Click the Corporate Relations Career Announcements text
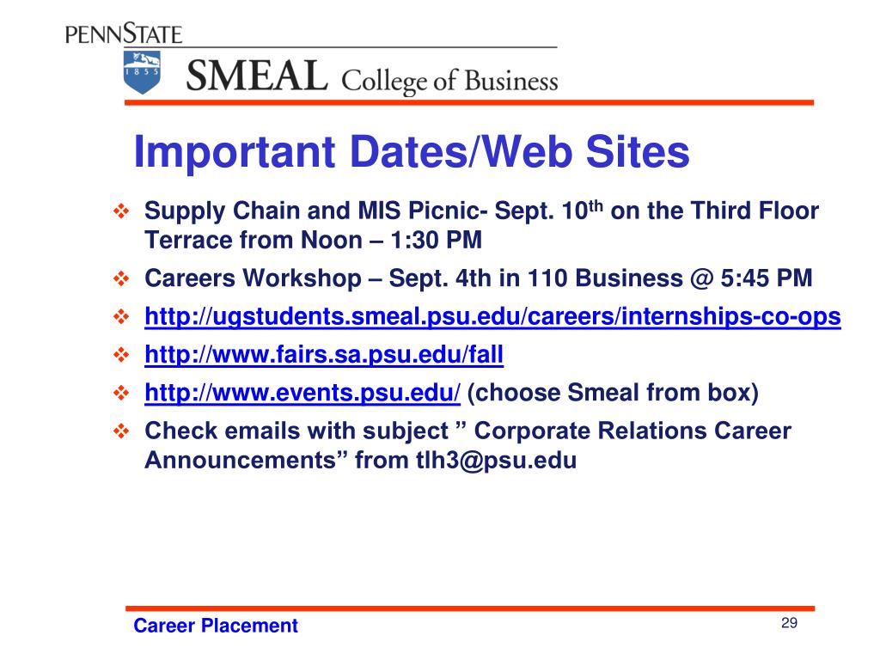This screenshot has width=880, height=660. click(468, 446)
